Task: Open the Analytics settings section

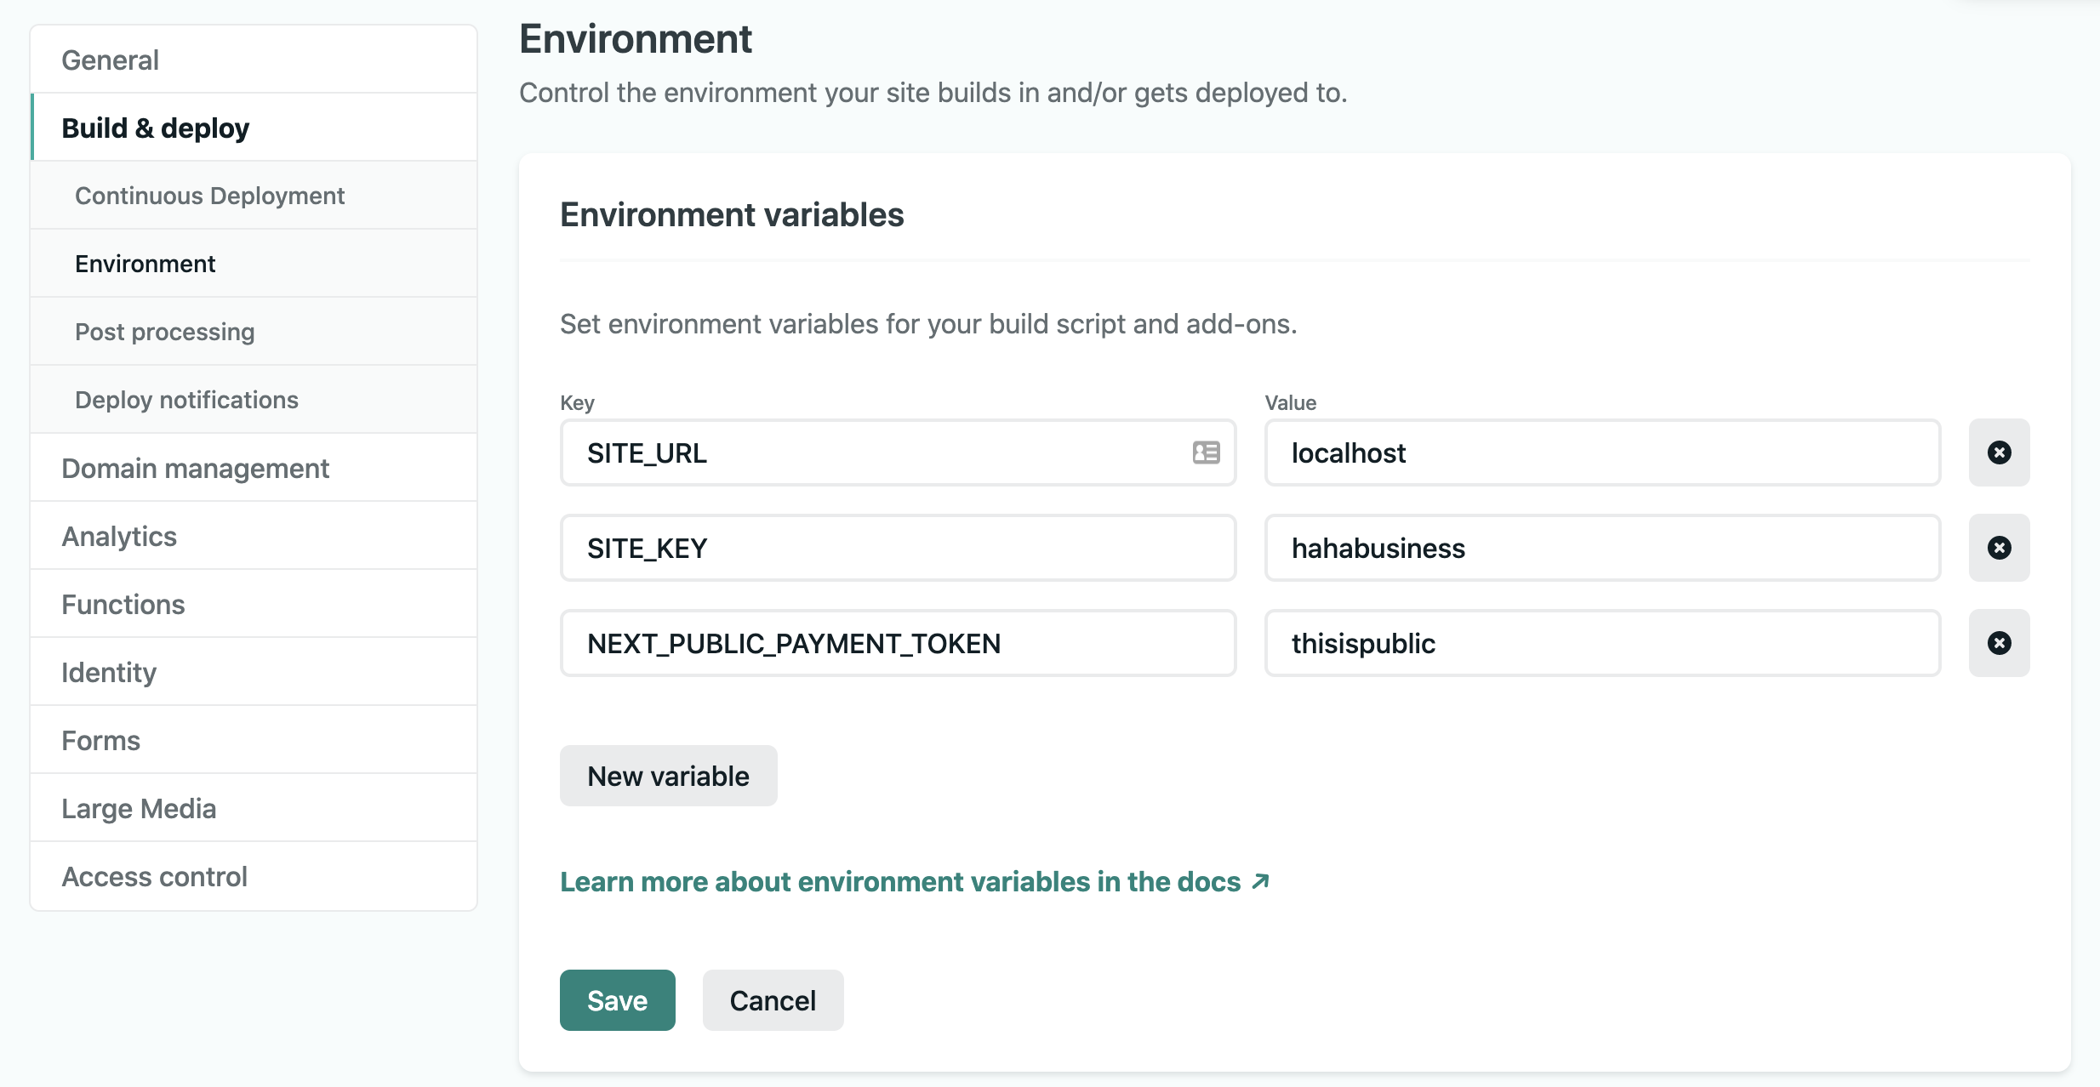Action: click(x=119, y=535)
